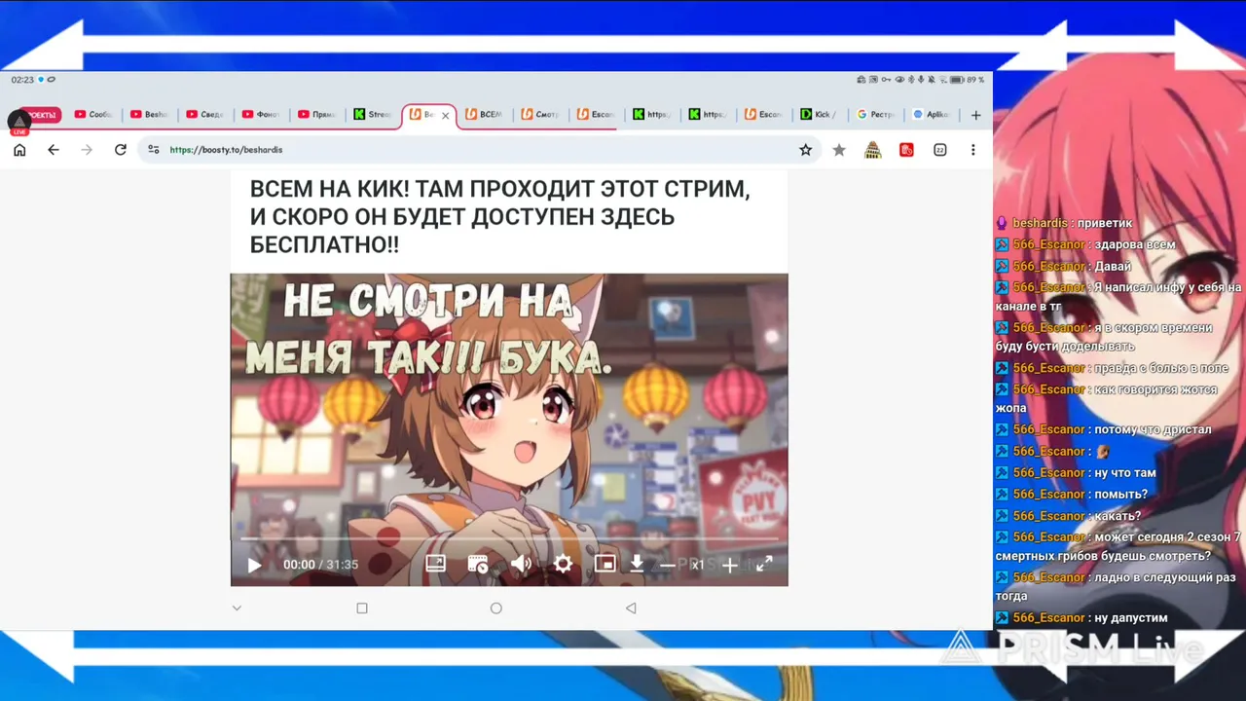Mute the video volume
The width and height of the screenshot is (1246, 701).
[x=521, y=564]
